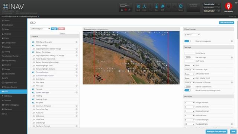Viewport: 238px width, 134px height.
Task: Click help icon for Crossfire LQ Format
Action: coord(232,83)
